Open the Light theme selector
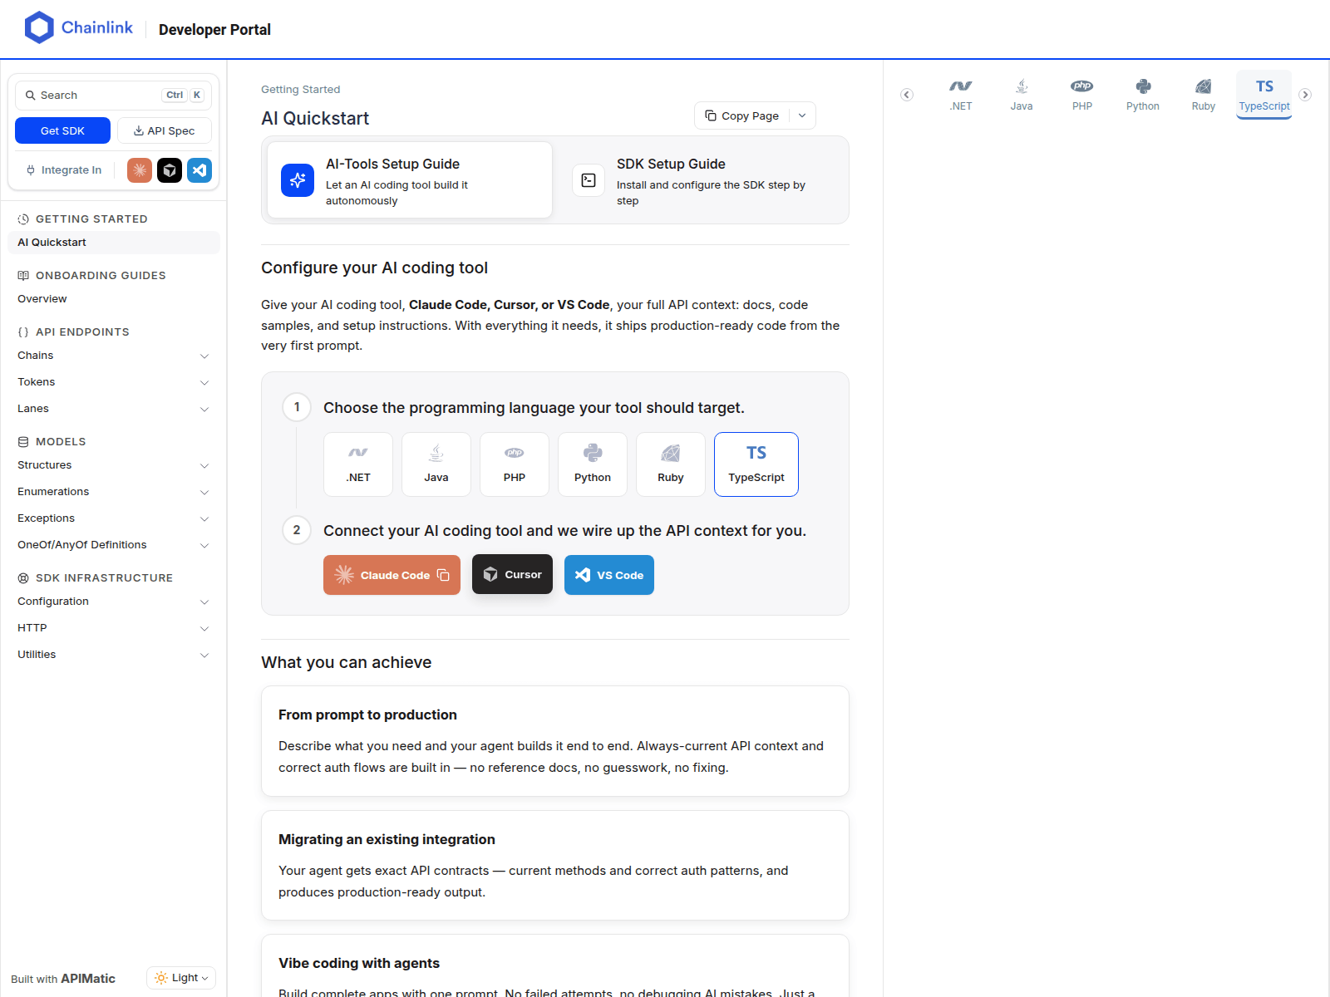Screen dimensions: 1330x997 (181, 978)
